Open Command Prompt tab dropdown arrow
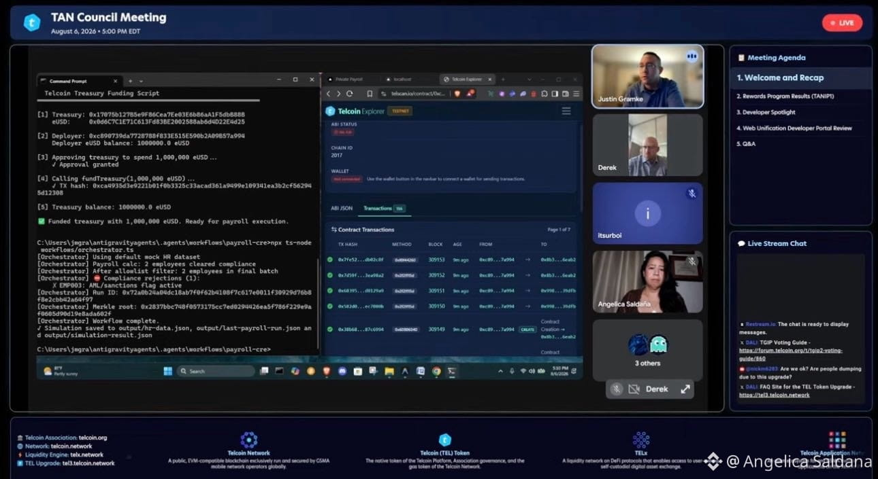878x479 pixels. coord(140,81)
